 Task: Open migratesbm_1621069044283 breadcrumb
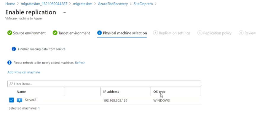(44, 4)
